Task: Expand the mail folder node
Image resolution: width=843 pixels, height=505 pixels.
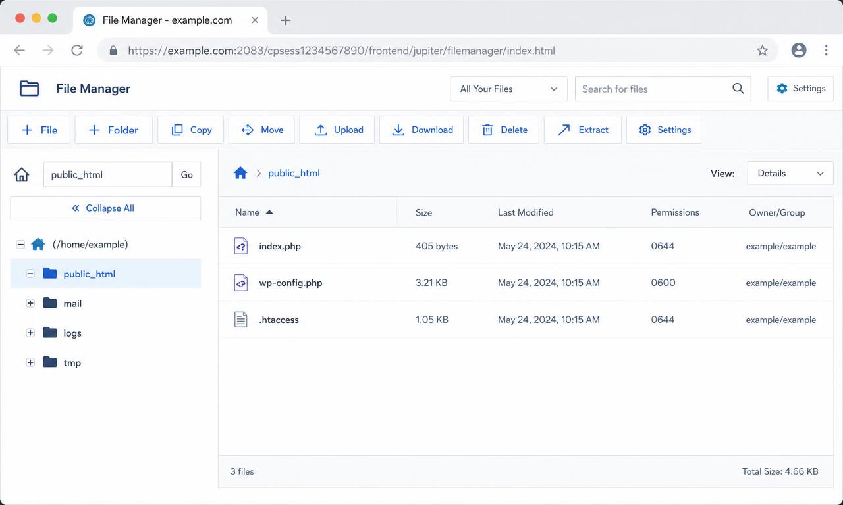Action: [30, 303]
